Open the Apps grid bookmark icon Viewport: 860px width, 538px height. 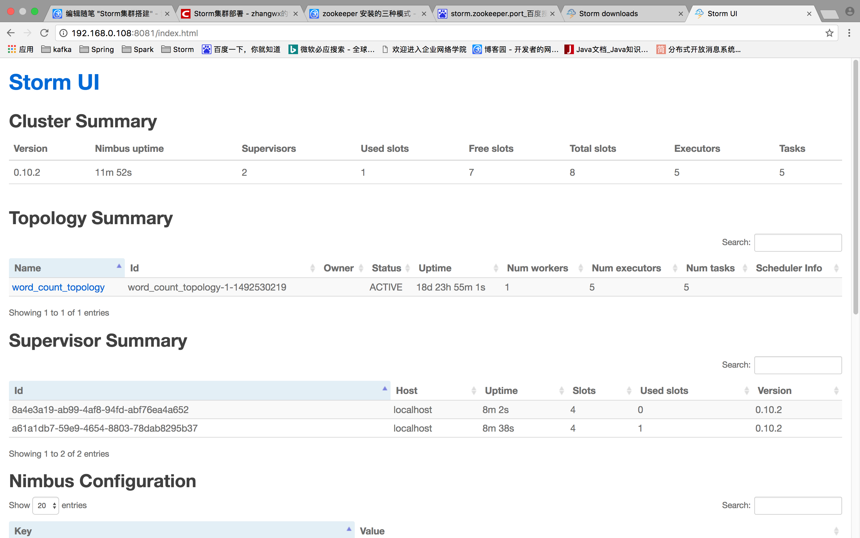click(x=12, y=49)
